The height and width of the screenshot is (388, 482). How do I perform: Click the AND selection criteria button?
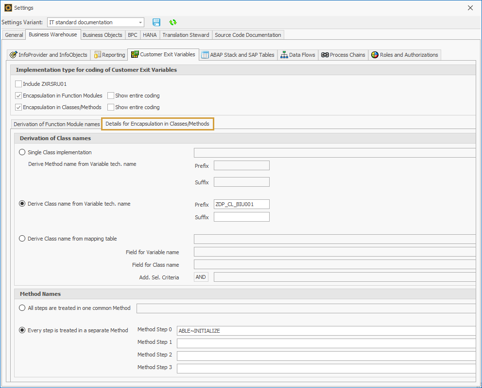pyautogui.click(x=201, y=276)
